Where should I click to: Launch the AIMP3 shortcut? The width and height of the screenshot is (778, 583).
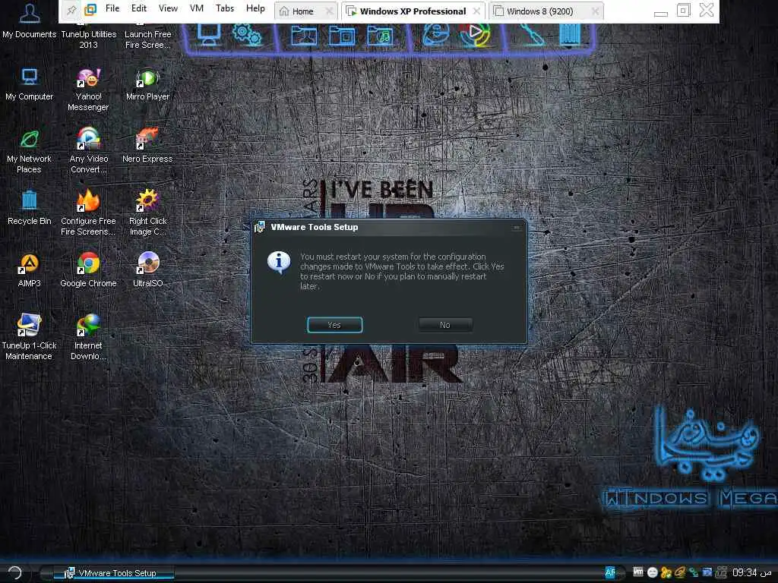(30, 271)
